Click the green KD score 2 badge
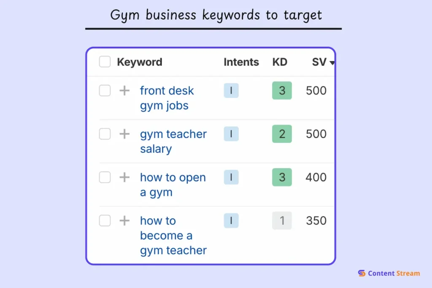This screenshot has height=288, width=432. point(281,134)
